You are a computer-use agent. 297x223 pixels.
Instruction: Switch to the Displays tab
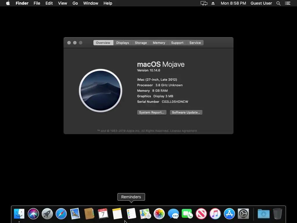123,43
